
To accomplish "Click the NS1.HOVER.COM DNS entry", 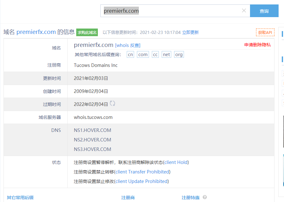I will tap(92, 130).
